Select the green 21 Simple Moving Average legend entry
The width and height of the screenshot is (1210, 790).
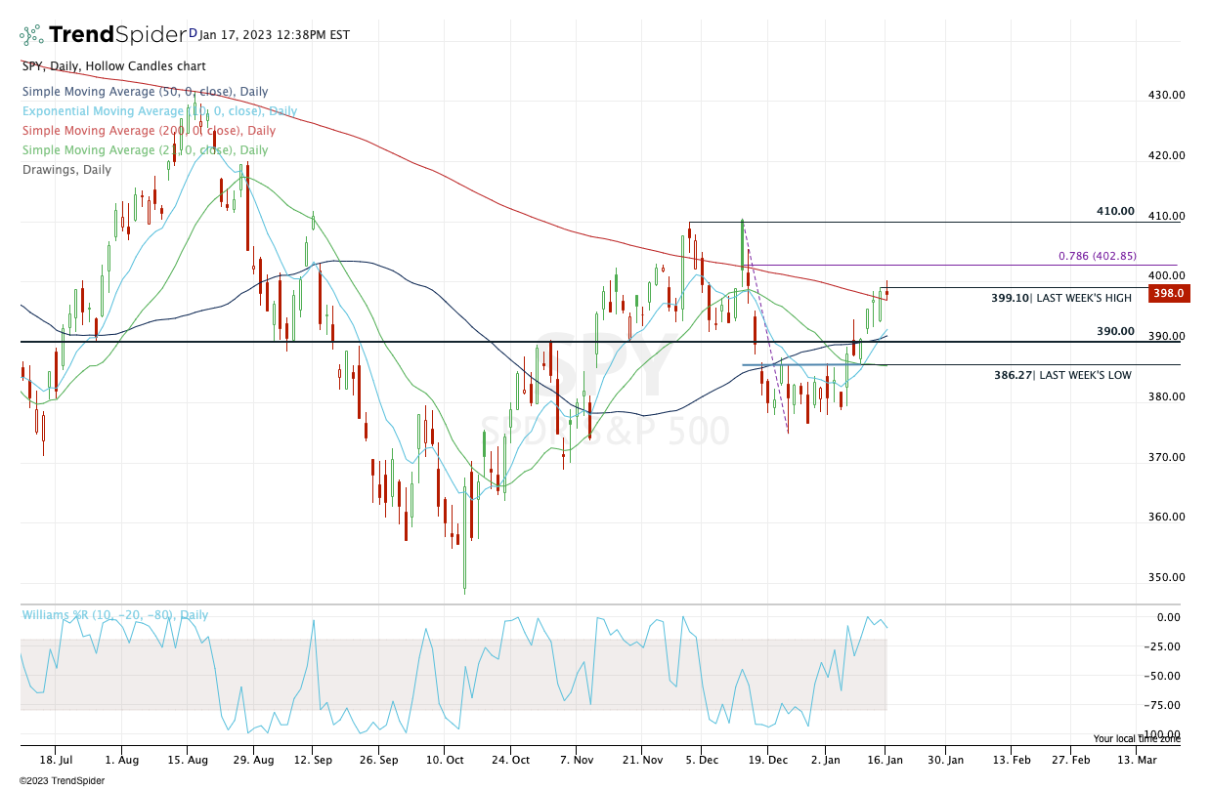[144, 150]
